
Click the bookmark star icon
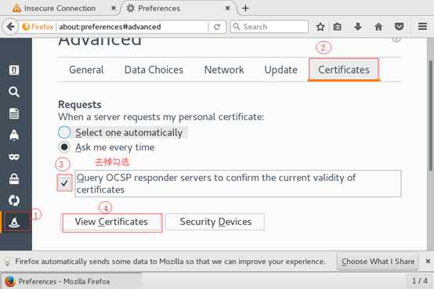pos(320,27)
